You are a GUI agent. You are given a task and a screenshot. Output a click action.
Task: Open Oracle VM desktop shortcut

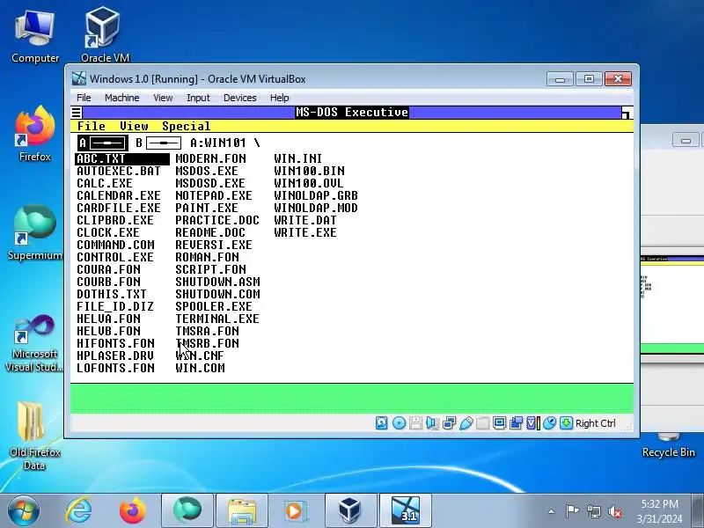(x=105, y=34)
